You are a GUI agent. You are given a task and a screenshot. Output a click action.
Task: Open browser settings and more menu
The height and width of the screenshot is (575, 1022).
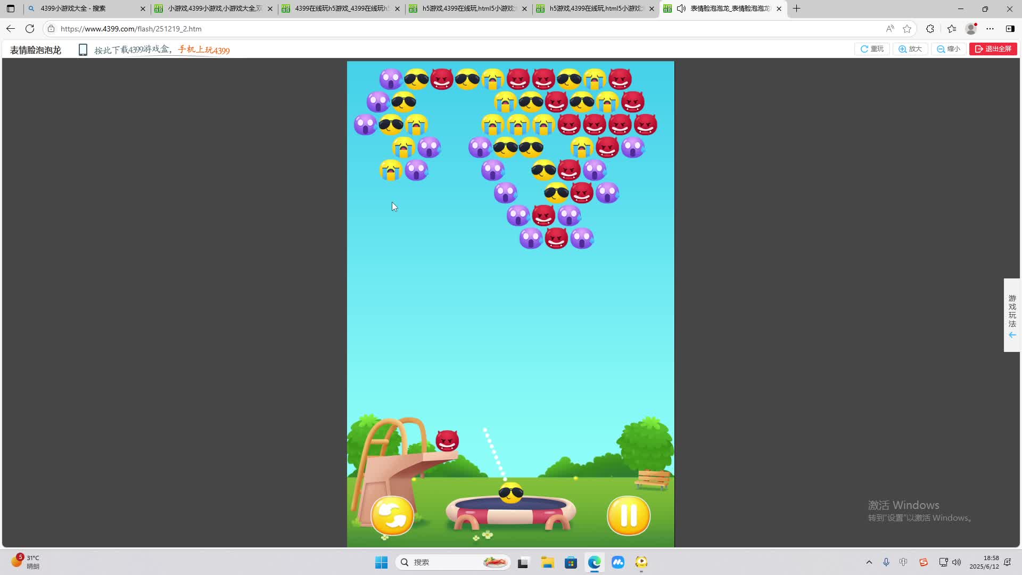990,29
